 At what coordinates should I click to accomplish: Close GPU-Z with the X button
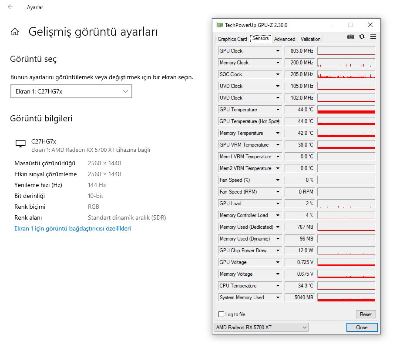click(370, 25)
